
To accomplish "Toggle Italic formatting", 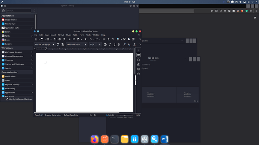I will pyautogui.click(x=110, y=44).
